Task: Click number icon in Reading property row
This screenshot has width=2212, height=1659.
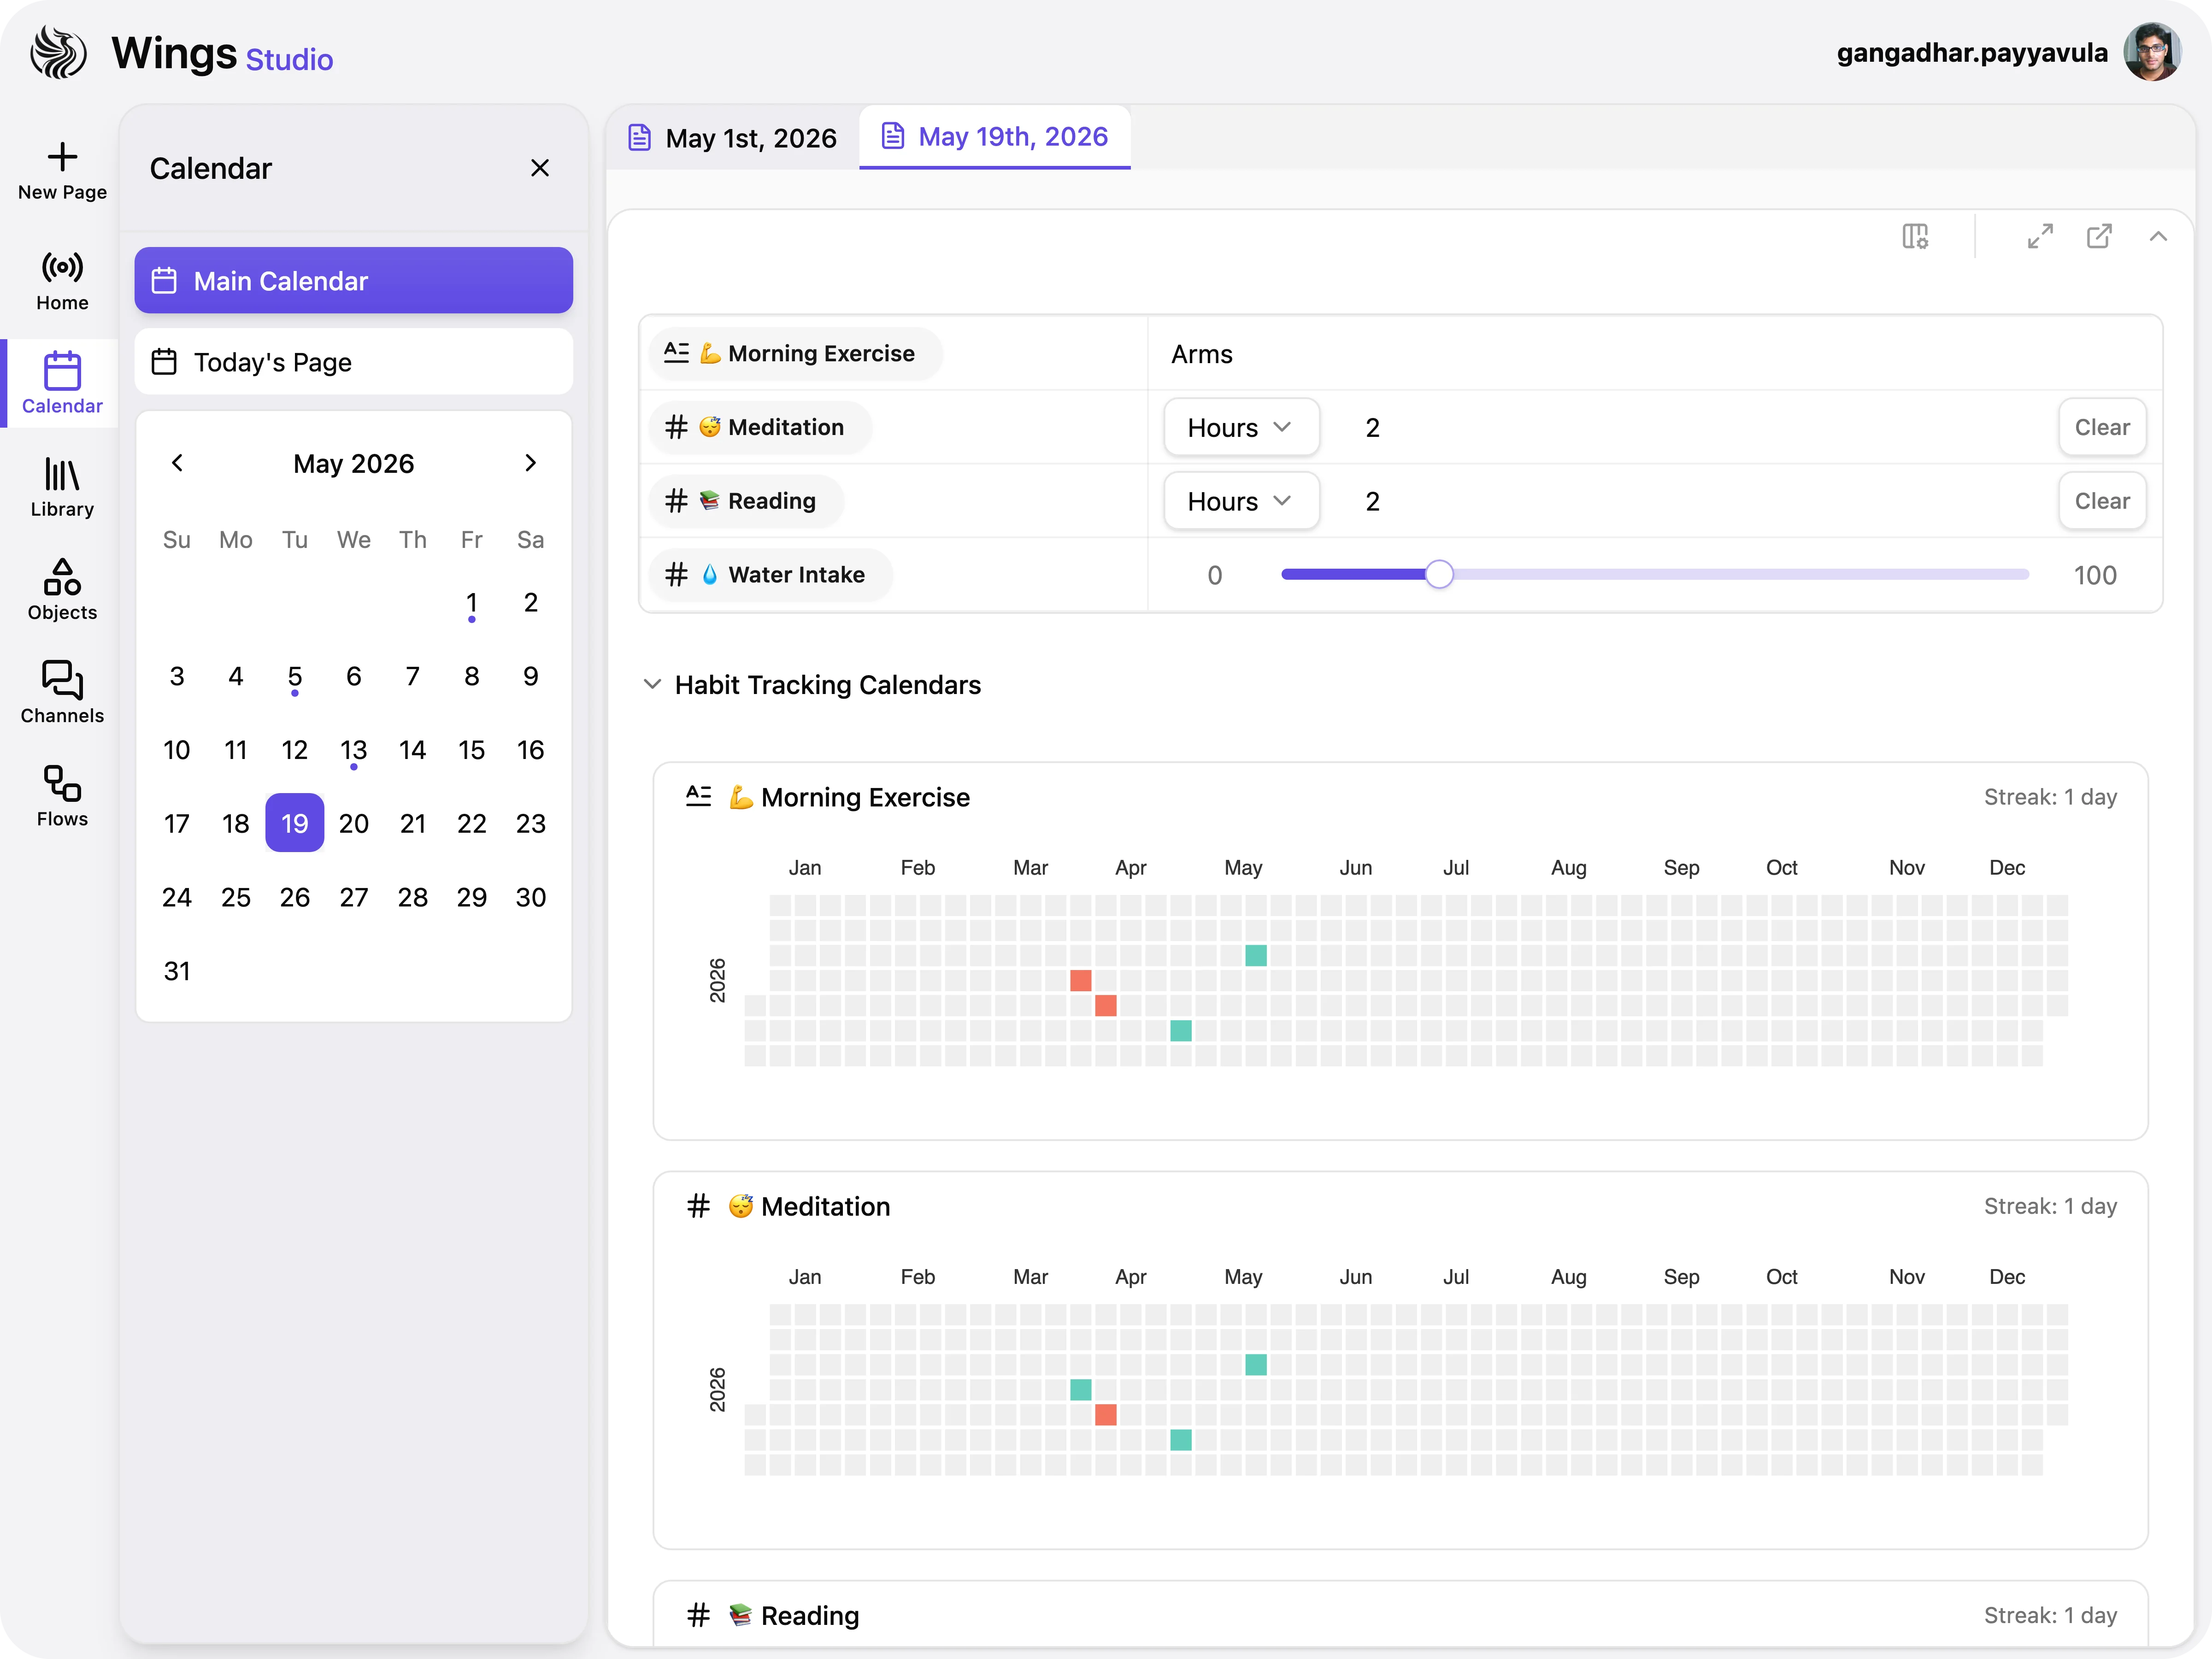Action: [677, 501]
